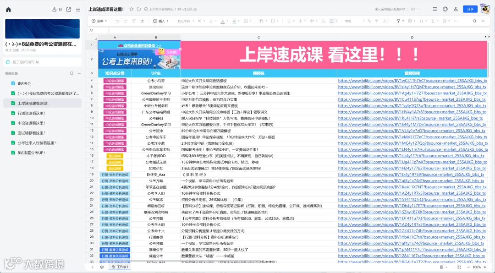The height and width of the screenshot is (273, 495).
Task: Click the undo arrow in toolbar
Action: pos(117,21)
